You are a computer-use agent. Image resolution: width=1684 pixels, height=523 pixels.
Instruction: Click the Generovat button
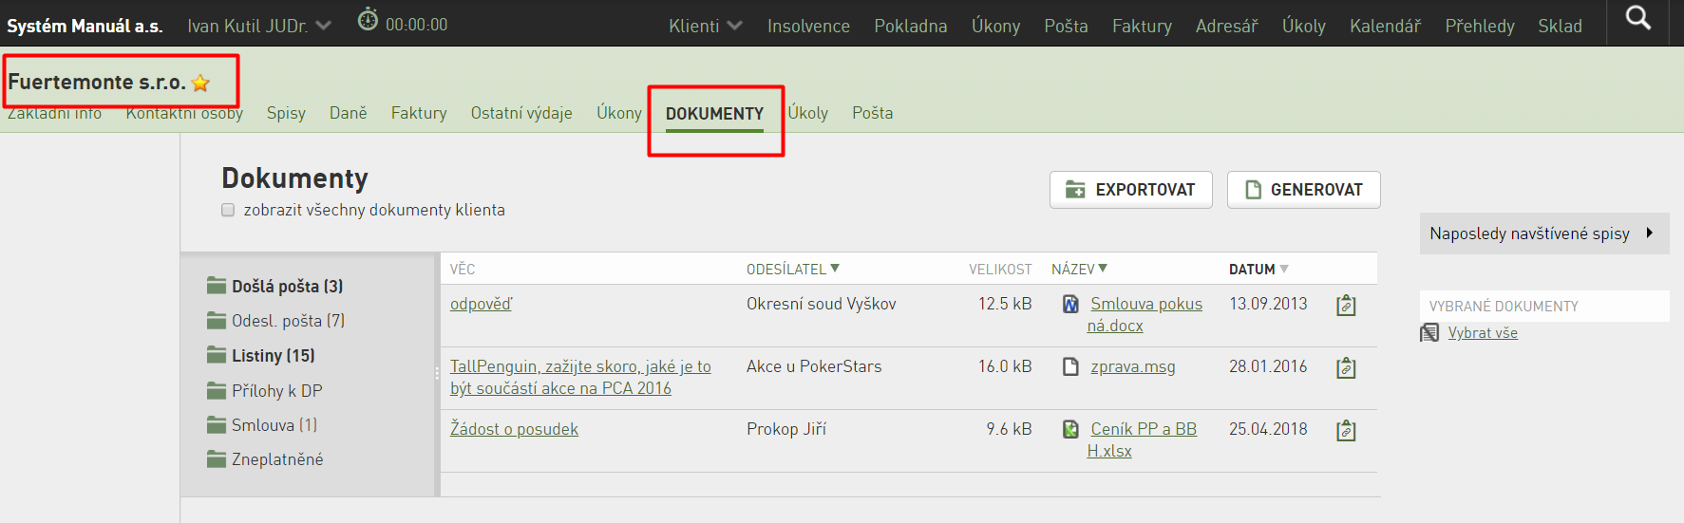[1304, 190]
